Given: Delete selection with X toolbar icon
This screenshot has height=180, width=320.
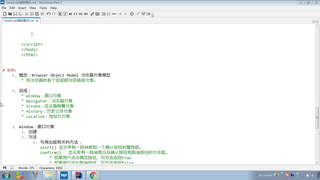Looking at the screenshot, I should click(42, 14).
